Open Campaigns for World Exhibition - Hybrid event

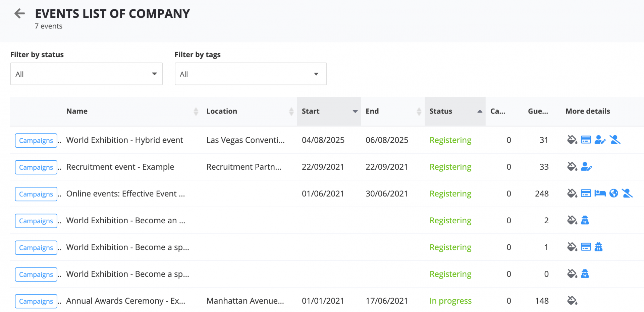36,140
